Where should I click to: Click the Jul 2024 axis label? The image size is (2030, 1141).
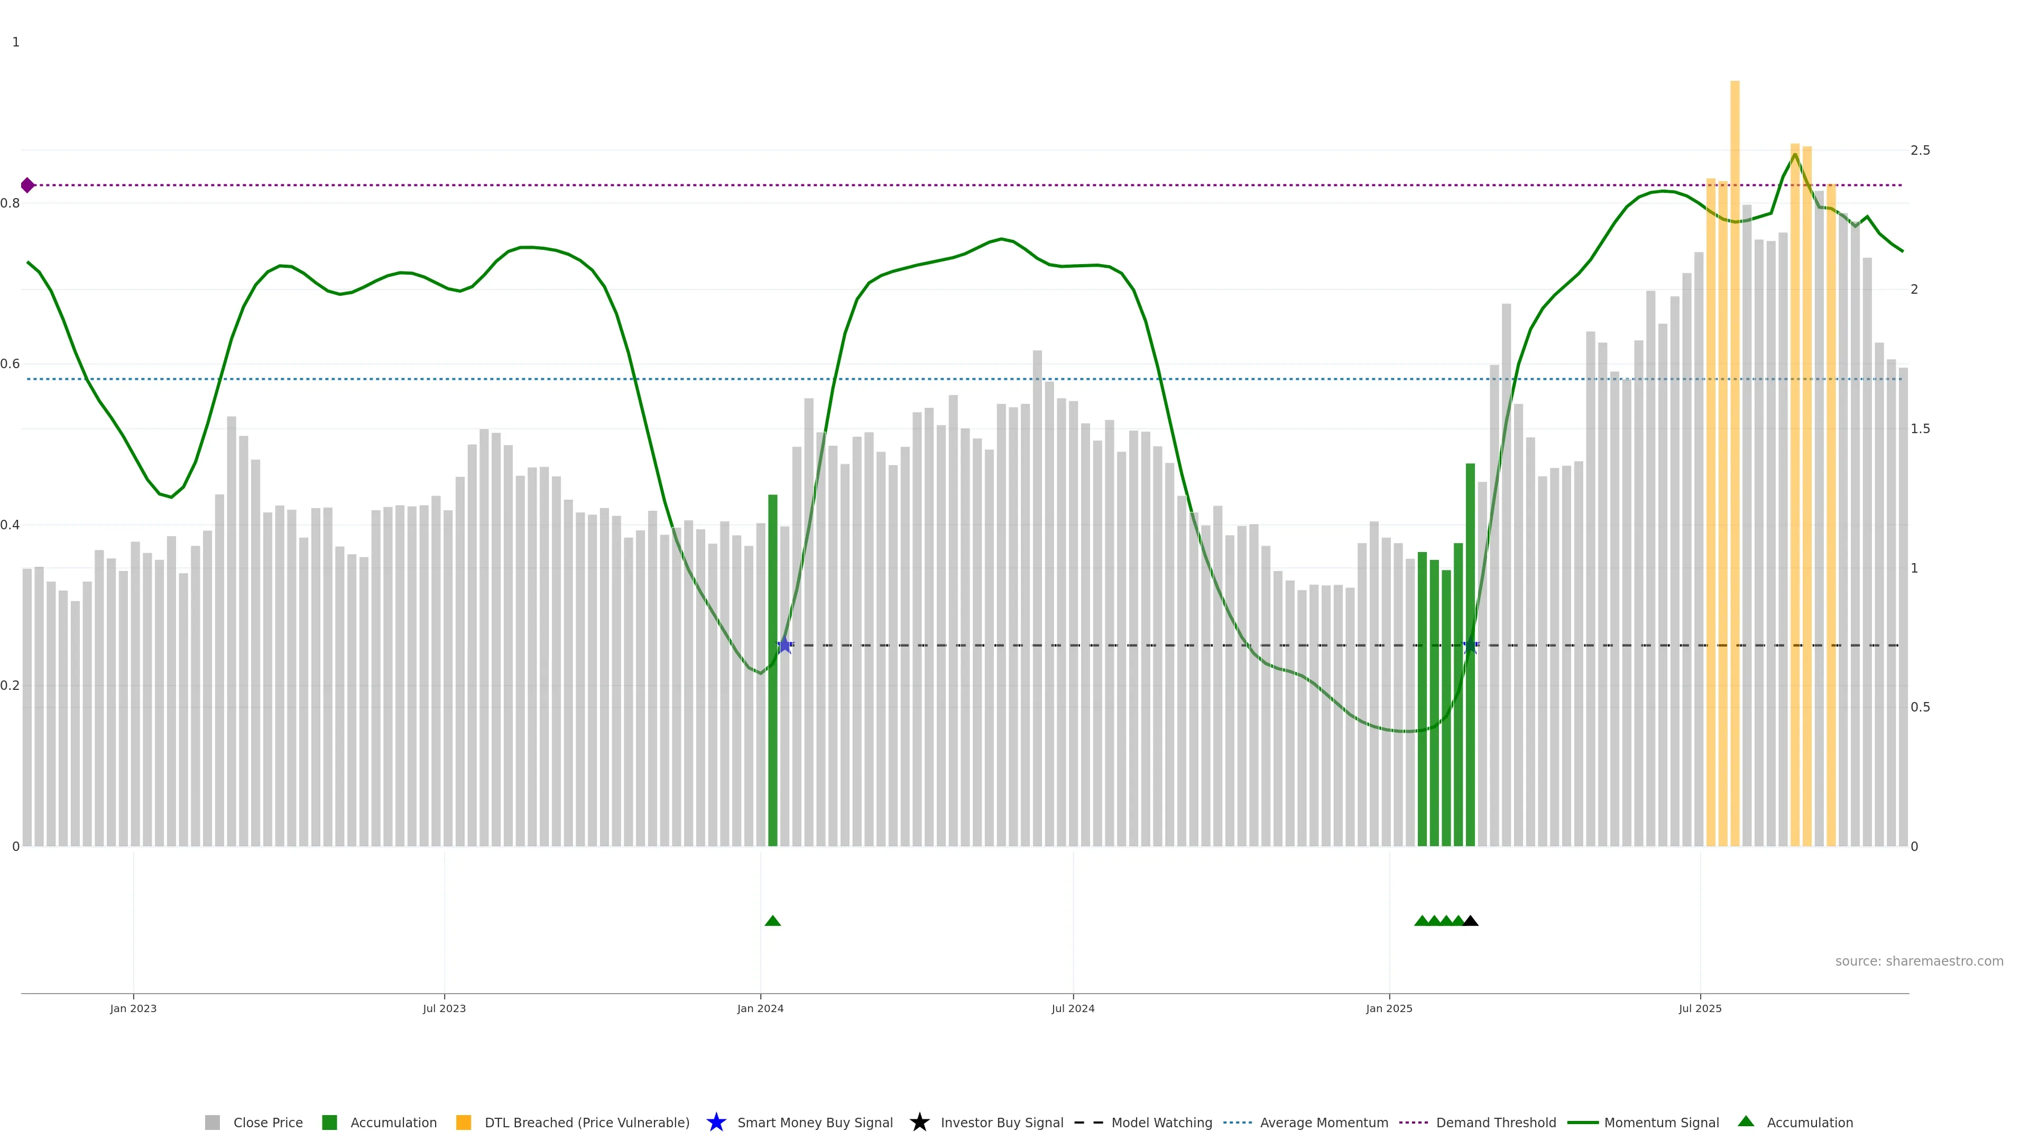(x=1073, y=1009)
